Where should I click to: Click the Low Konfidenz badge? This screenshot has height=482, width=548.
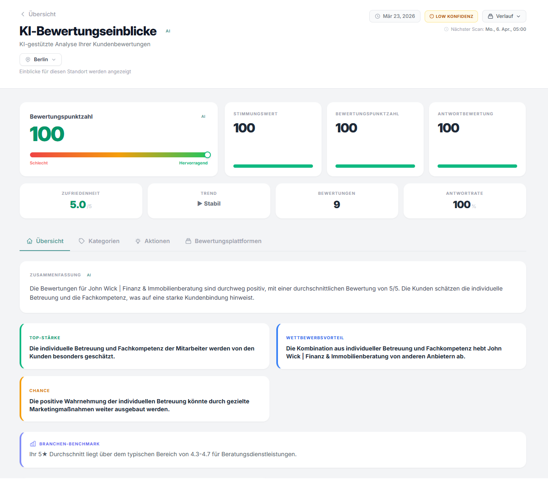click(451, 16)
